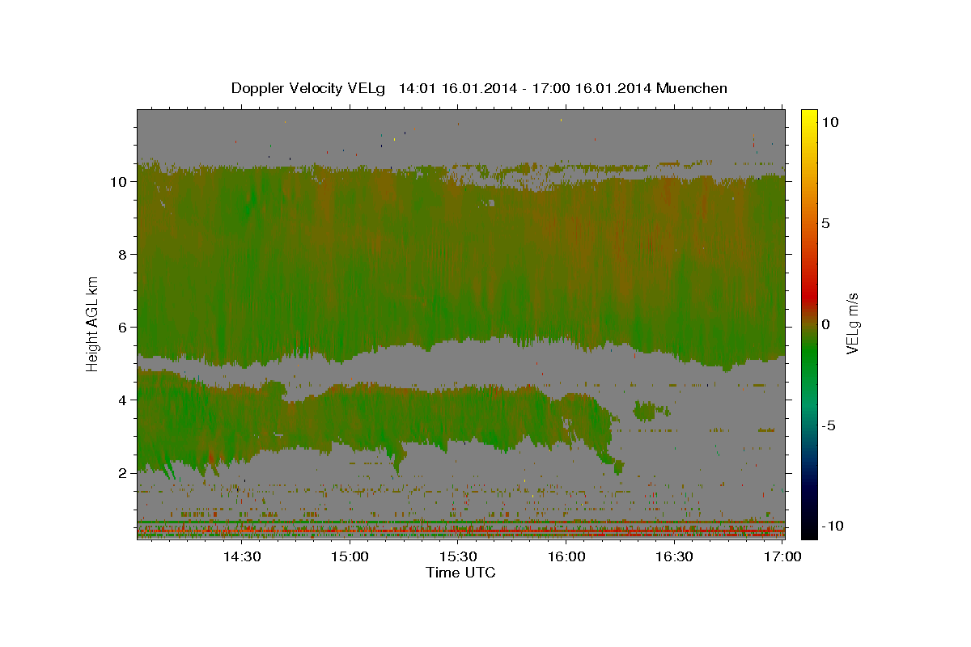This screenshot has width=971, height=647.
Task: Click the 'Height AGL km' axis title
Action: [93, 323]
